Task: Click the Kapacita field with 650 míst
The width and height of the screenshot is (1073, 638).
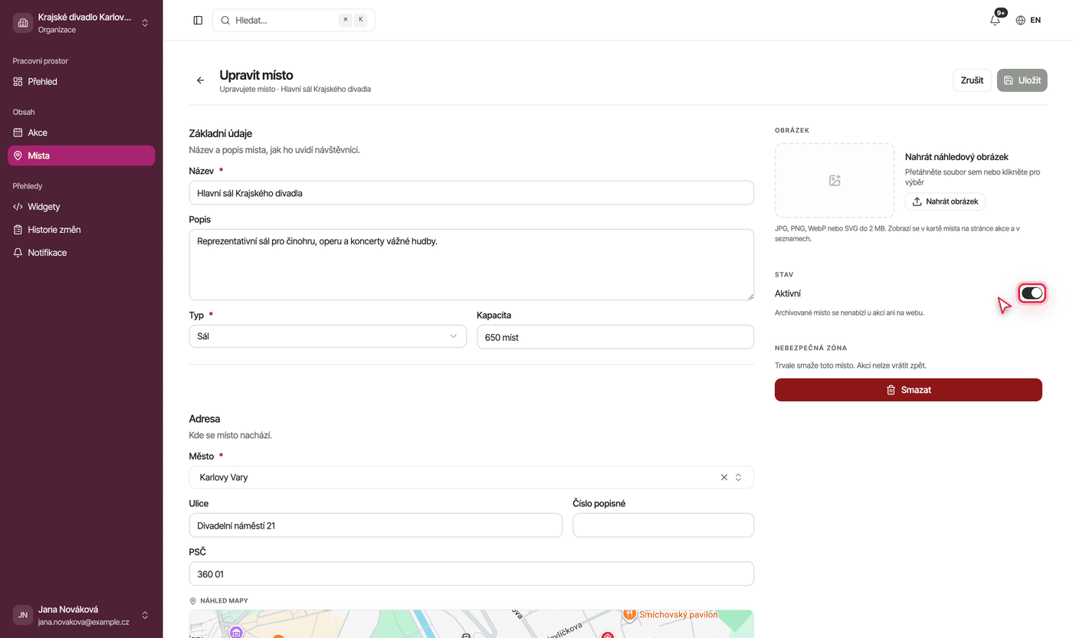Action: (615, 337)
